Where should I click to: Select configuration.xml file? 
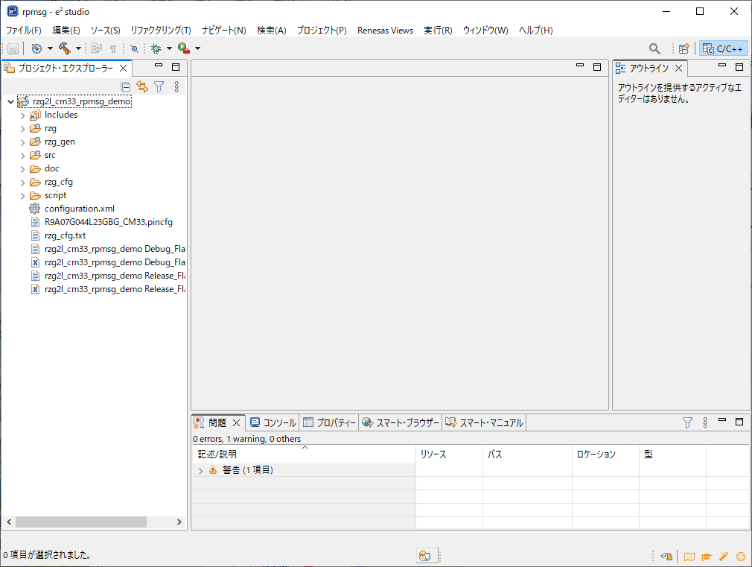(x=79, y=209)
